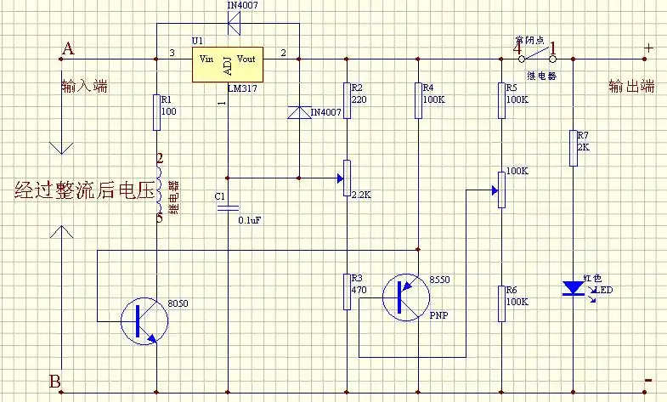Select the C1 0.1uF capacitor symbol

pos(228,207)
